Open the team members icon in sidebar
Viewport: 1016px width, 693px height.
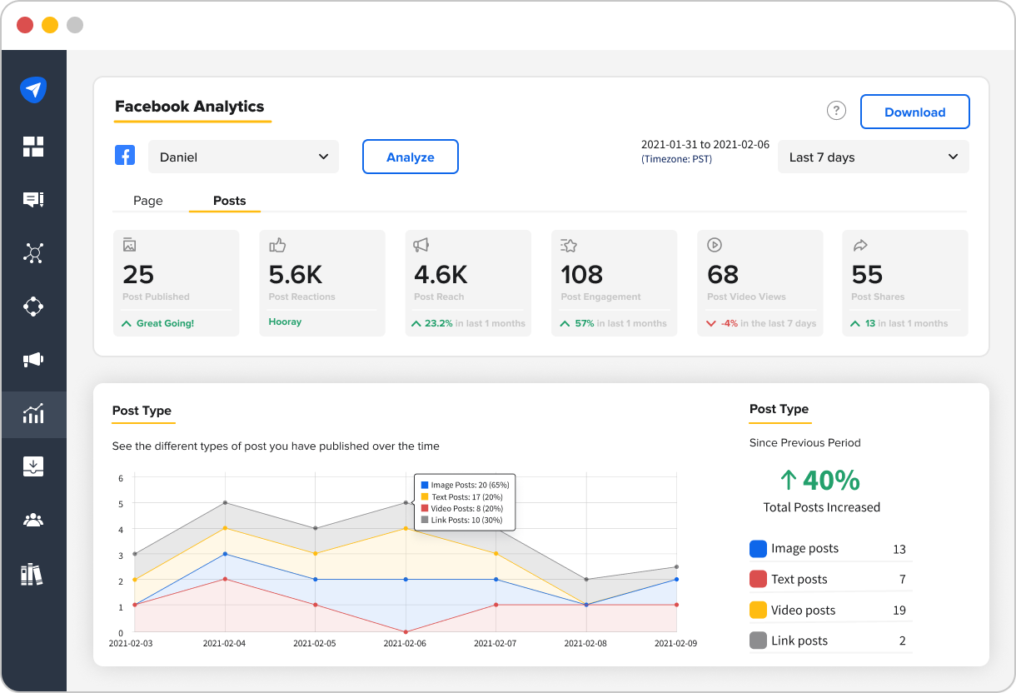(x=33, y=521)
